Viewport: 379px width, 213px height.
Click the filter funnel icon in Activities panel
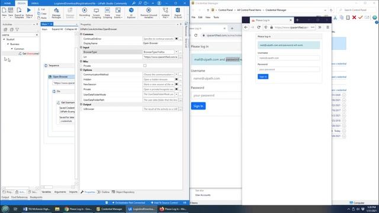click(17, 30)
